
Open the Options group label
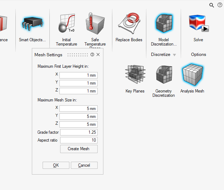[x=199, y=54]
